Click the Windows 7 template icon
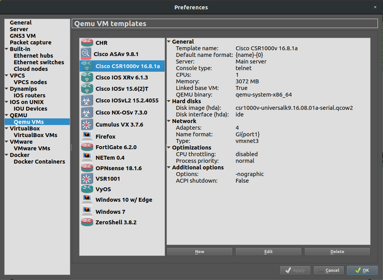This screenshot has width=383, height=280. [x=87, y=211]
